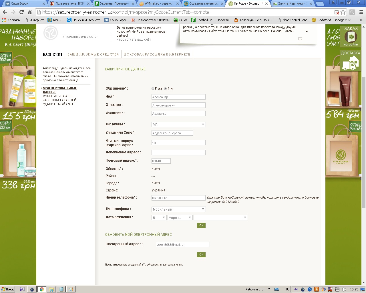The height and width of the screenshot is (293, 366).
Task: Go to the browser home page icon
Action: click(x=30, y=12)
